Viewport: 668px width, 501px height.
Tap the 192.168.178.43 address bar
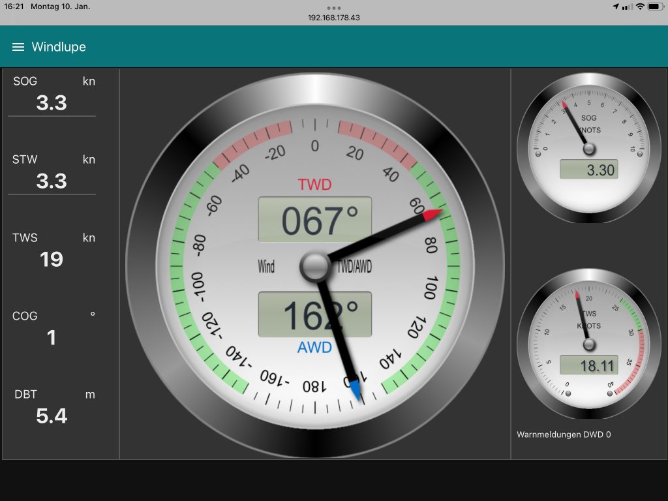334,18
